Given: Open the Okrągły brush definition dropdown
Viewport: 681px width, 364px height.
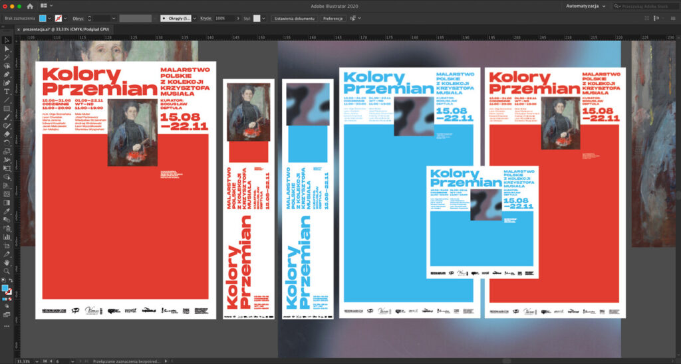Looking at the screenshot, I should pyautogui.click(x=193, y=19).
